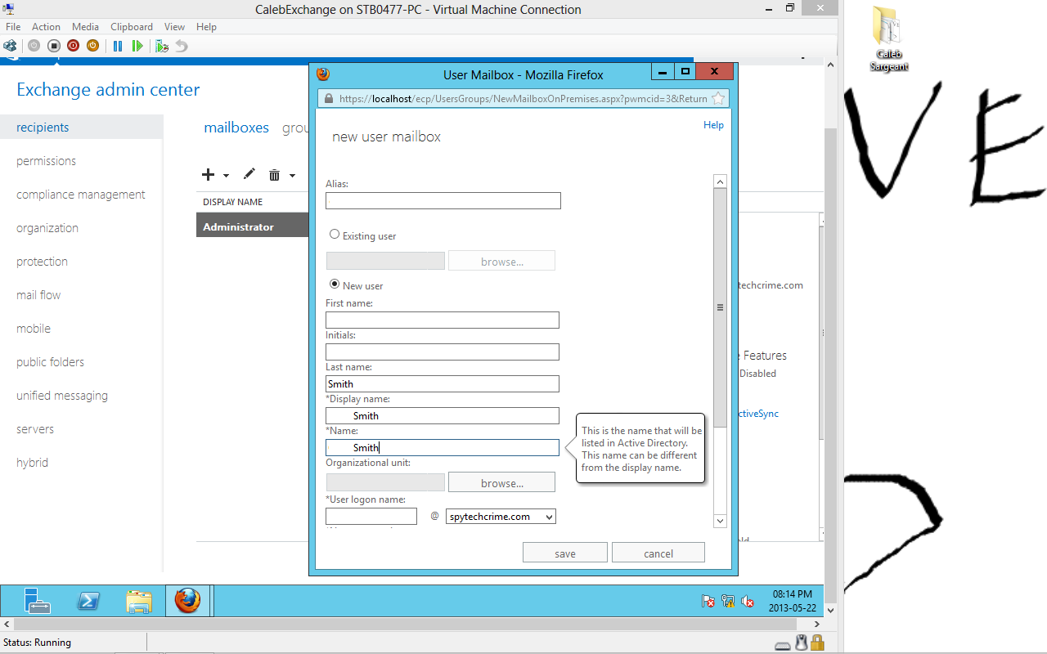
Task: Click the Initials input field
Action: [443, 352]
